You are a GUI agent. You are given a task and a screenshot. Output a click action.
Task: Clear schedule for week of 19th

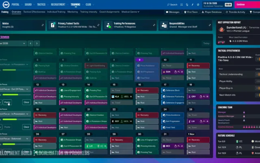pyautogui.click(x=26, y=127)
